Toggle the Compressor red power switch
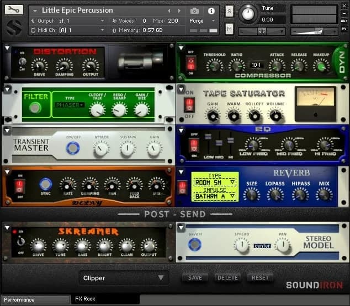The height and width of the screenshot is (306, 350). pyautogui.click(x=191, y=63)
